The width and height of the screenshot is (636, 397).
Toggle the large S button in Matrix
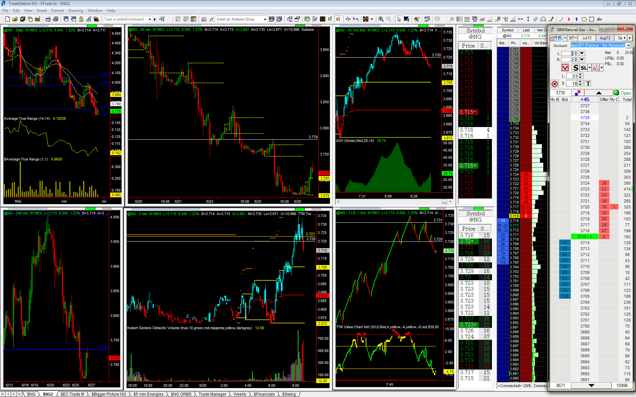[x=576, y=68]
